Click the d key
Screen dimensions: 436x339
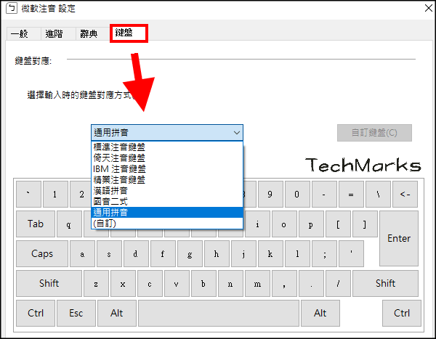pyautogui.click(x=137, y=253)
